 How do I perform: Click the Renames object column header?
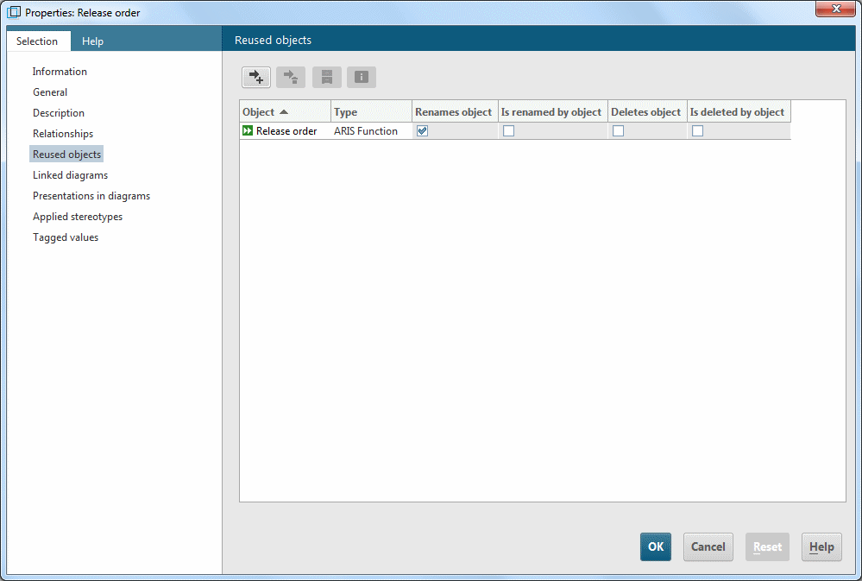pyautogui.click(x=455, y=111)
